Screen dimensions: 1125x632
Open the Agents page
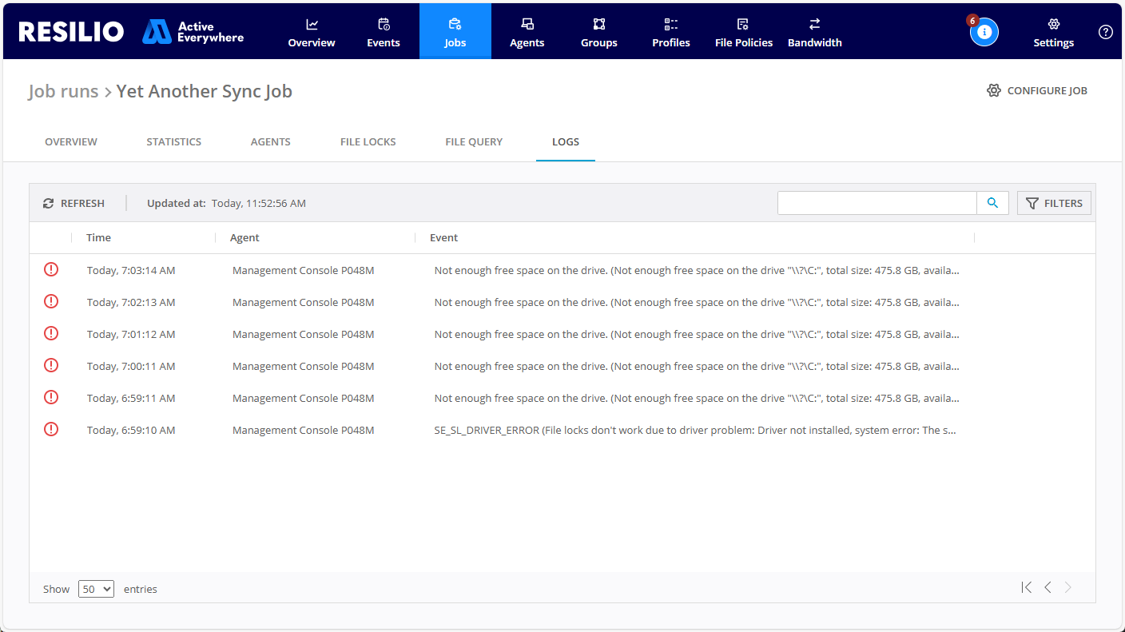(x=527, y=32)
